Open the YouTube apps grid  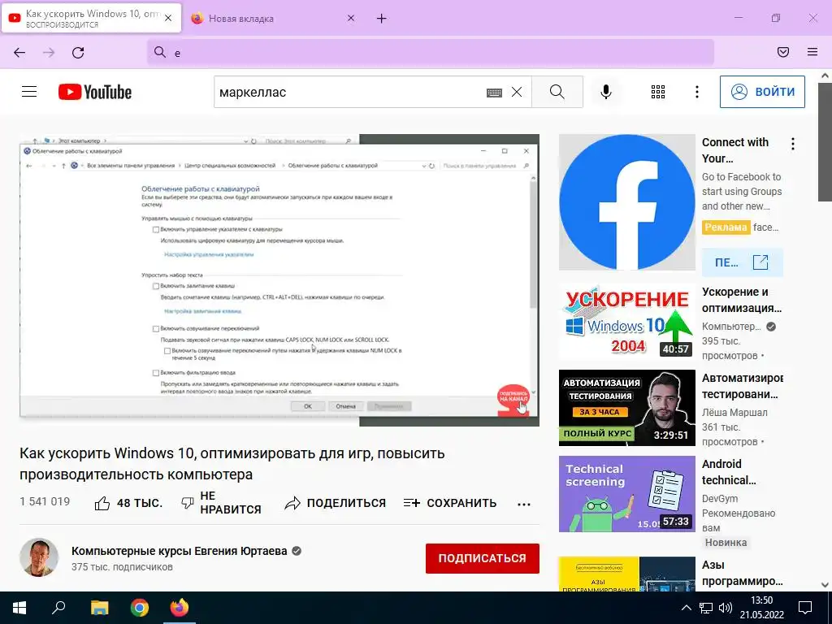click(x=658, y=92)
